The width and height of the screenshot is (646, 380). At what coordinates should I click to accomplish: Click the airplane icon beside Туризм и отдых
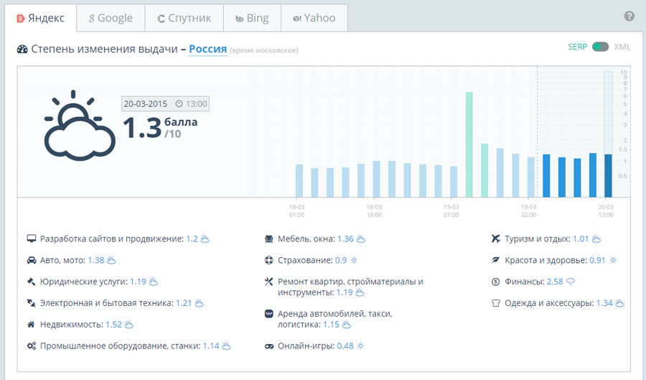495,238
